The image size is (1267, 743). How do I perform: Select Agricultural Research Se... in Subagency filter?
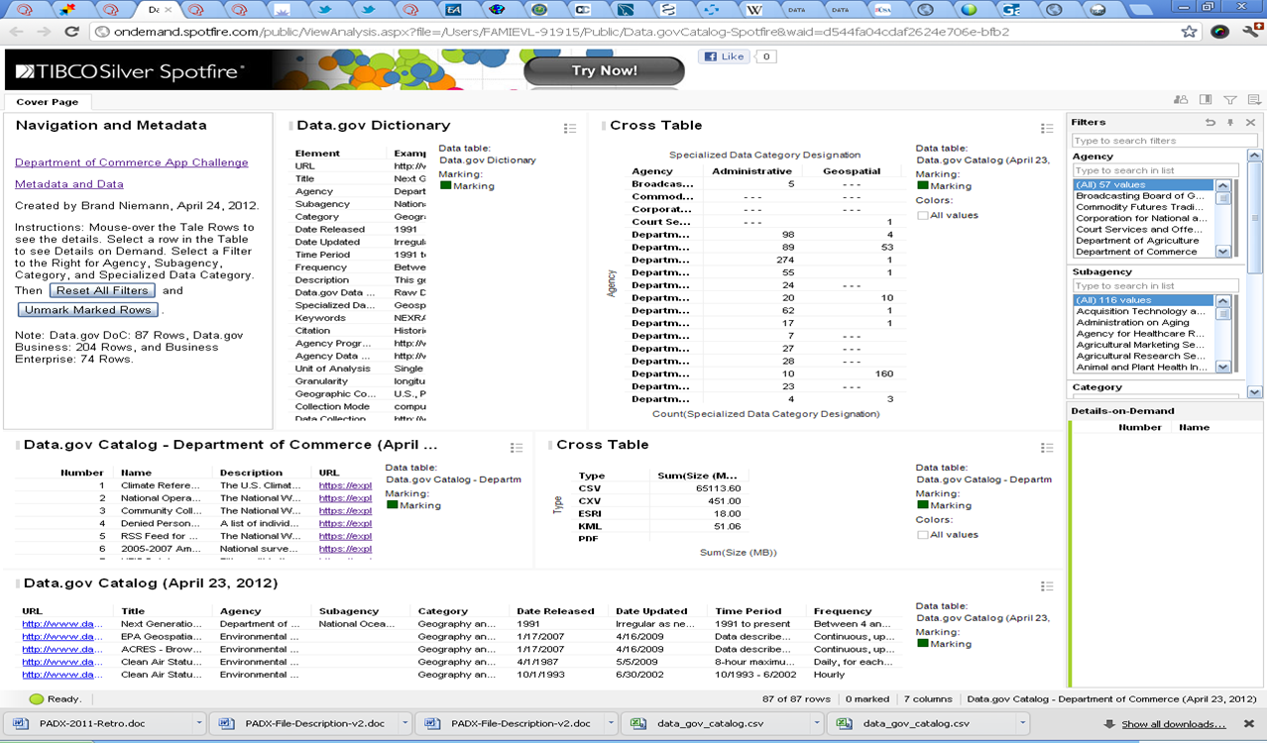pos(1143,356)
